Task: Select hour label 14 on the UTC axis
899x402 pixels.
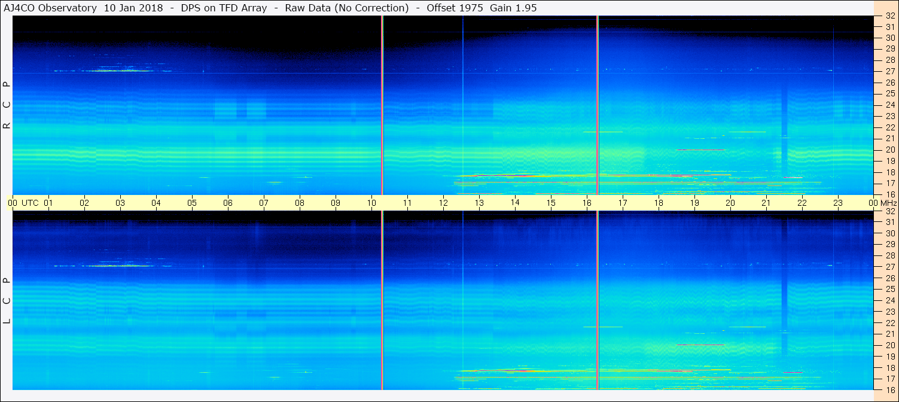Action: pos(515,202)
